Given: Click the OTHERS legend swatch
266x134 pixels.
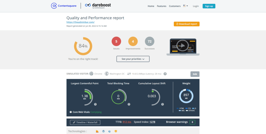Looking at the screenshot, I should pyautogui.click(x=187, y=111).
